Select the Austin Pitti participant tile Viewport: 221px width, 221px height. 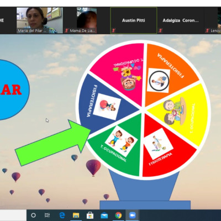click(134, 20)
